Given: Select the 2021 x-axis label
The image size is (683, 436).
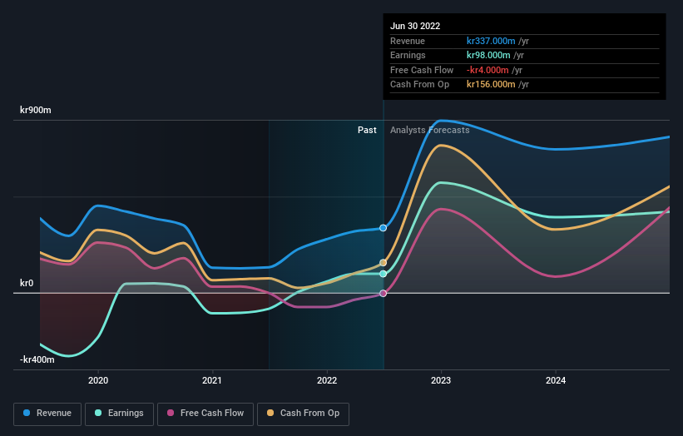Looking at the screenshot, I should point(212,381).
